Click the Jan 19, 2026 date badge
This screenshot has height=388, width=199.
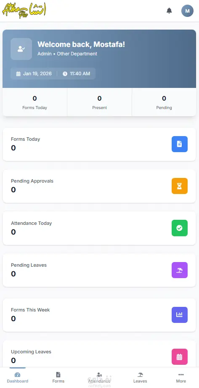[x=34, y=74]
